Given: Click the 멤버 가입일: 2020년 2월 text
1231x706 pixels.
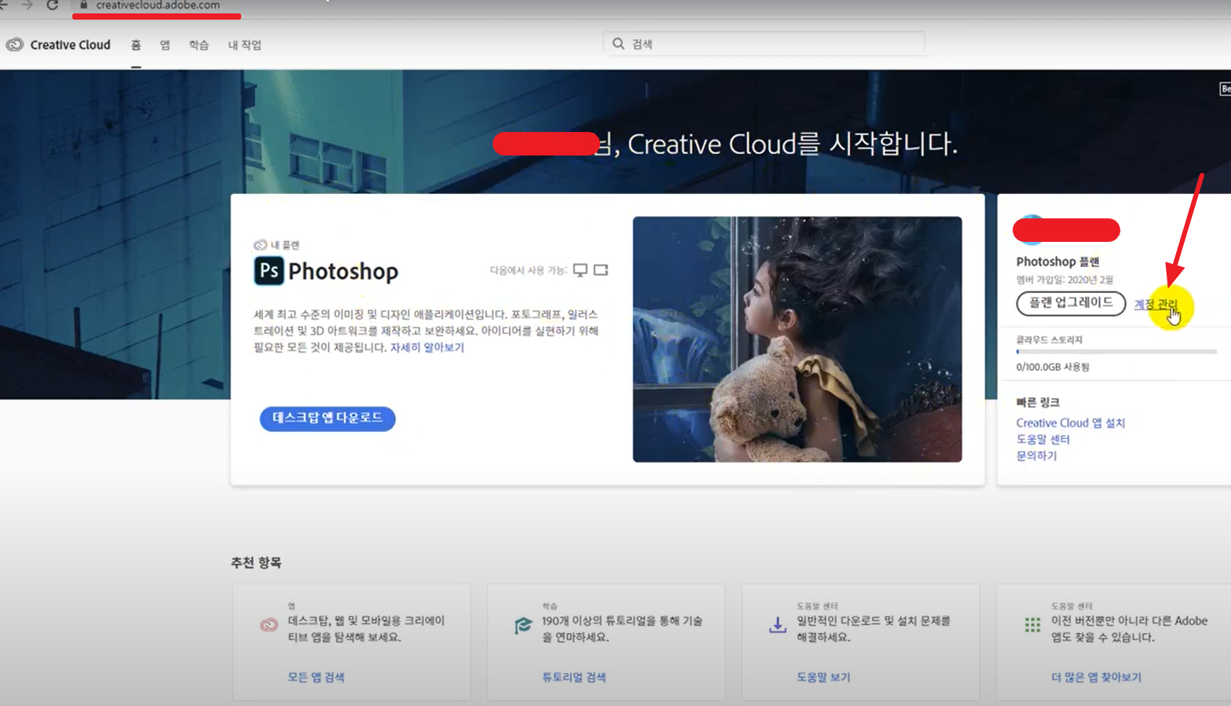Looking at the screenshot, I should tap(1064, 280).
